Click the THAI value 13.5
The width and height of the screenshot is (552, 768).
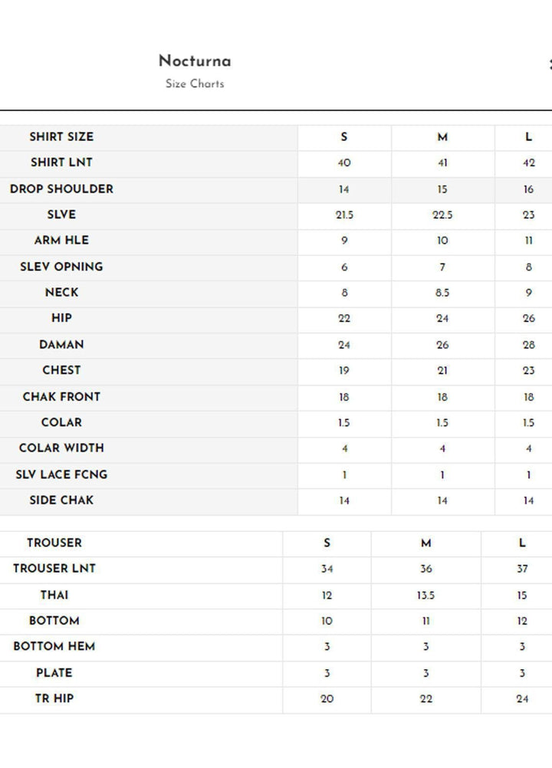point(426,596)
